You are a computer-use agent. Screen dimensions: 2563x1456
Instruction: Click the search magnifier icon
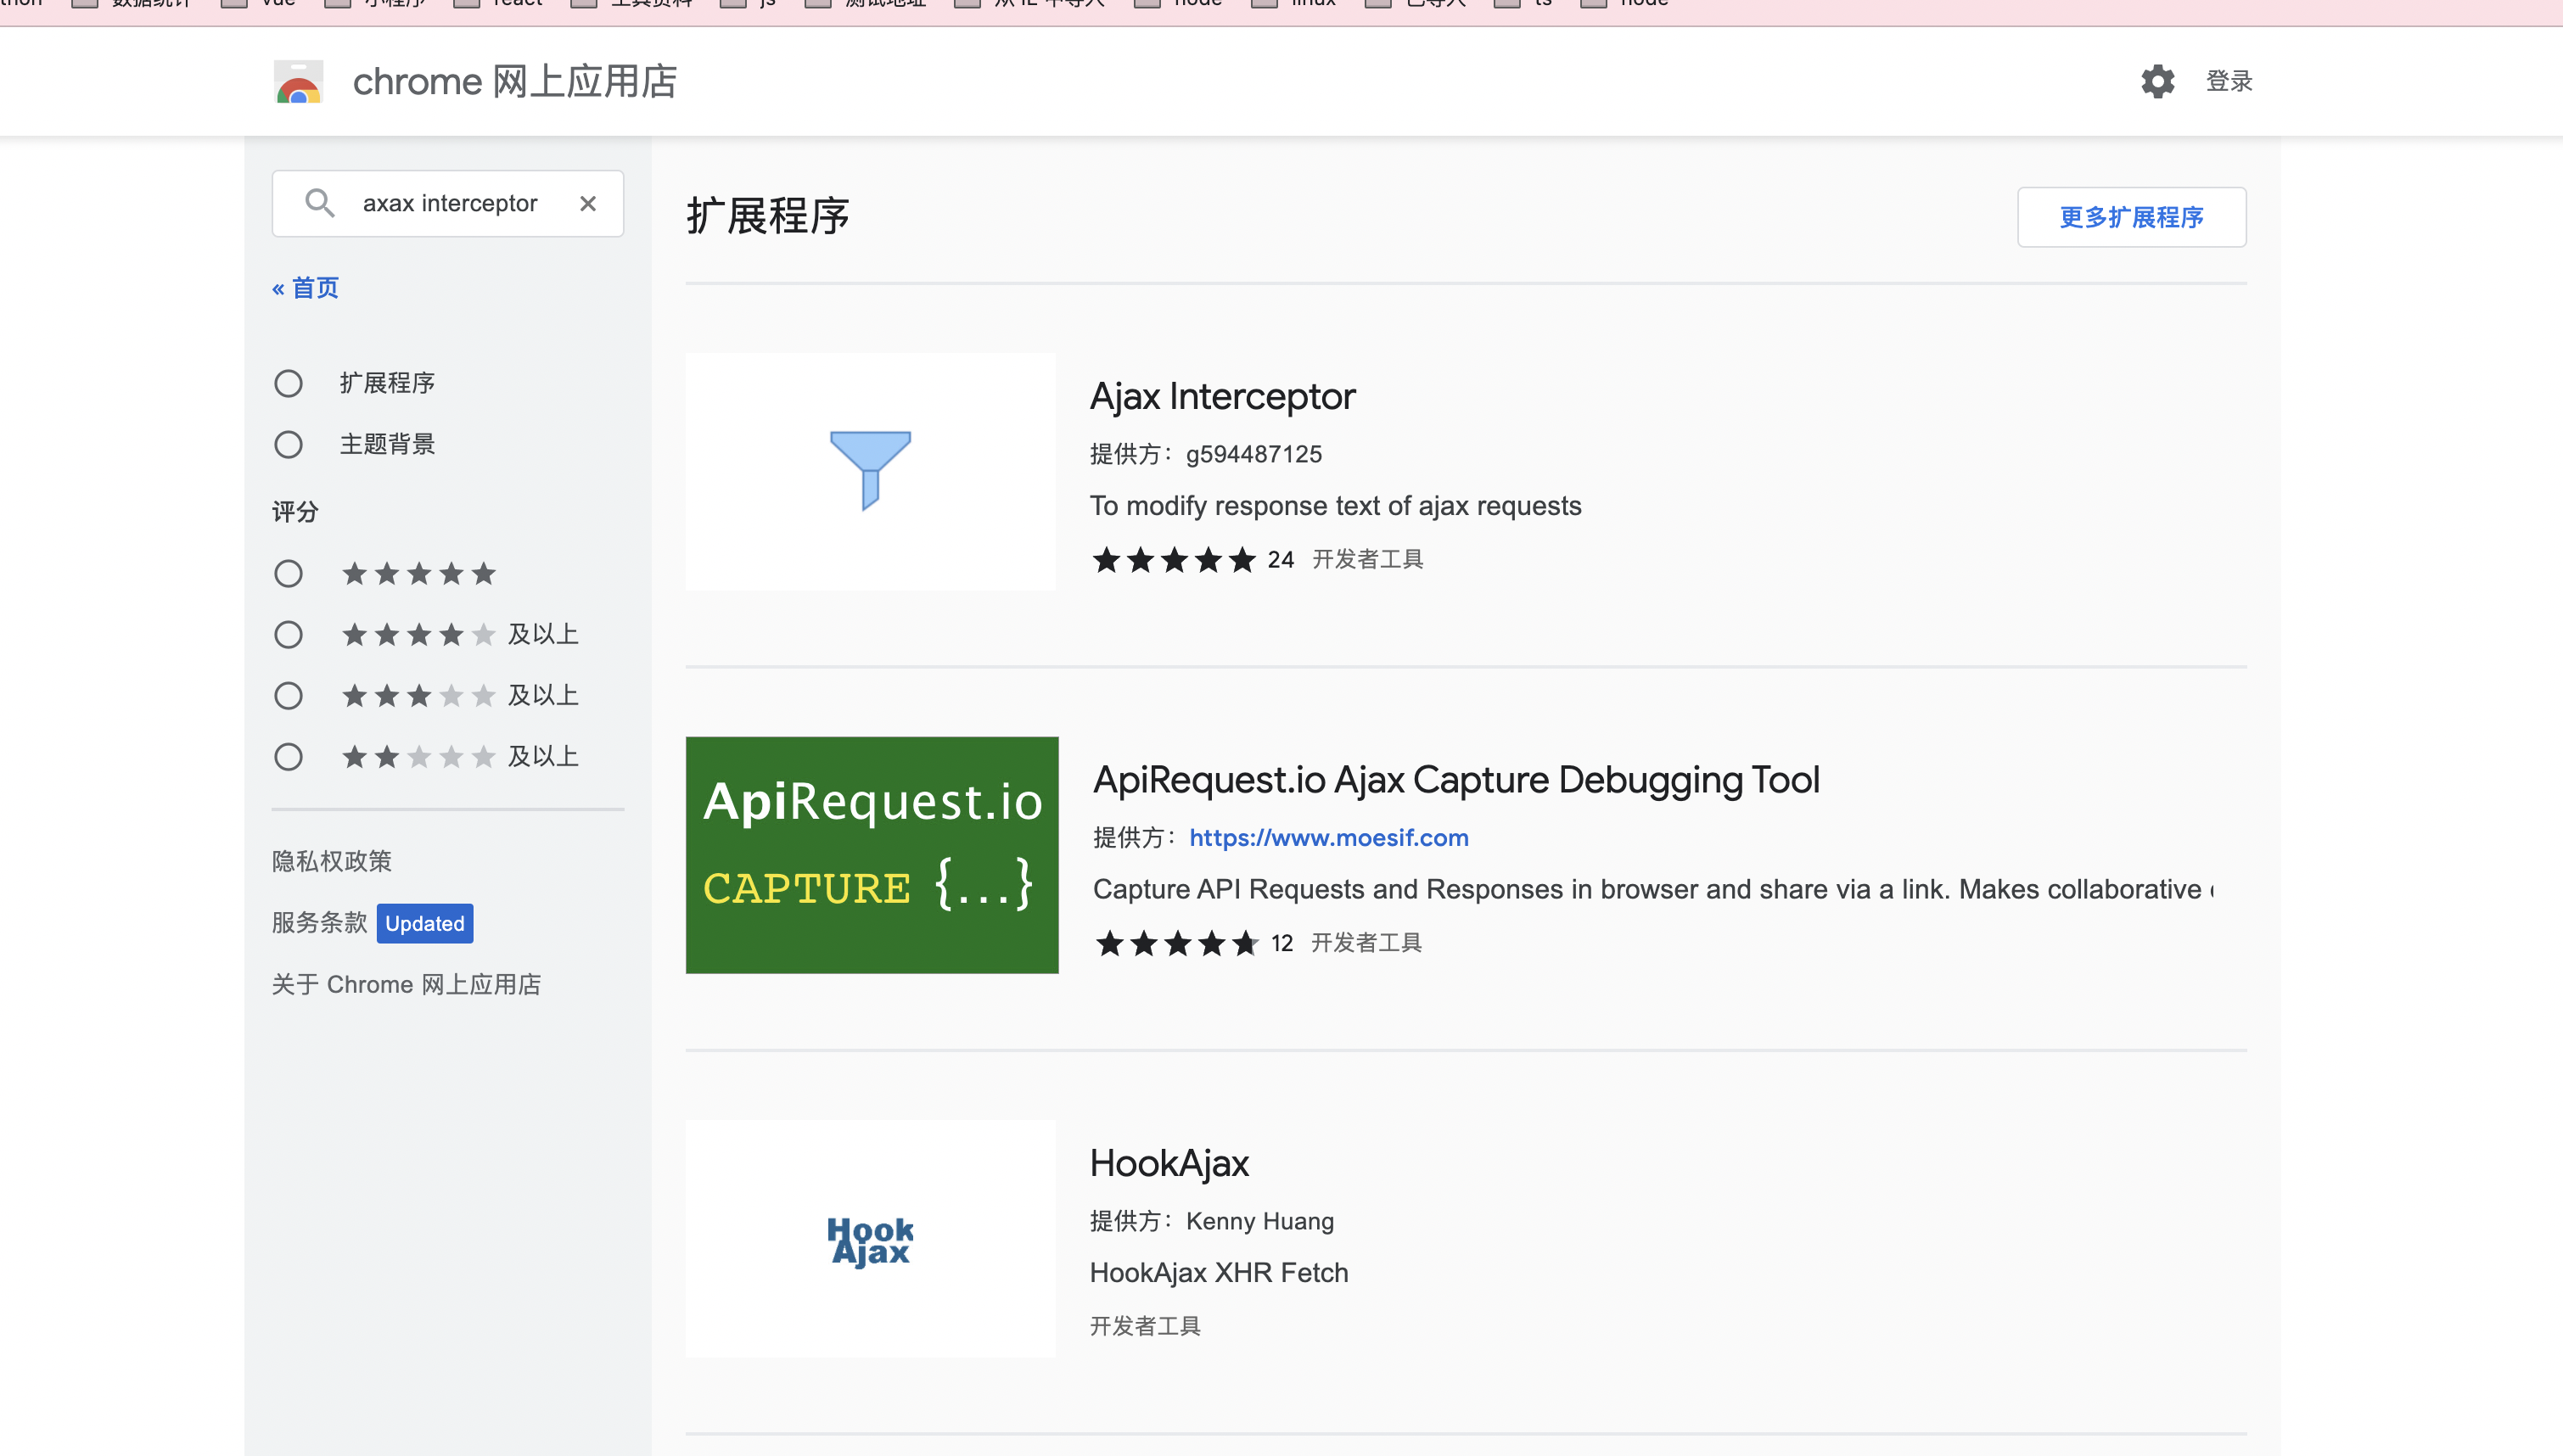coord(319,203)
